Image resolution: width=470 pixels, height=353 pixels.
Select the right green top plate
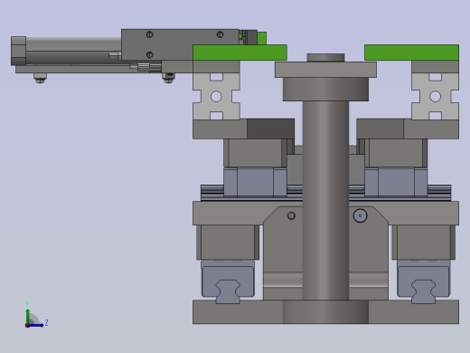coord(411,52)
